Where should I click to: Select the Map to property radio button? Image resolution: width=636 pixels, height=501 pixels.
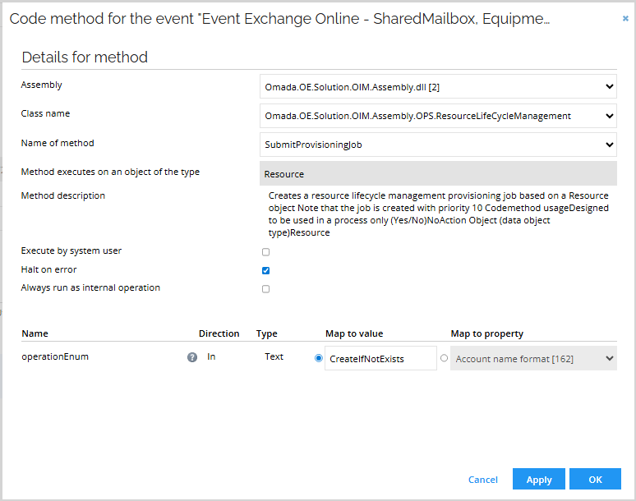click(445, 358)
